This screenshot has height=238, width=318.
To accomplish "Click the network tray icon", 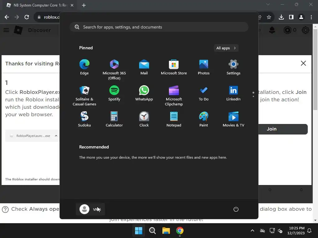I will pos(272,231).
